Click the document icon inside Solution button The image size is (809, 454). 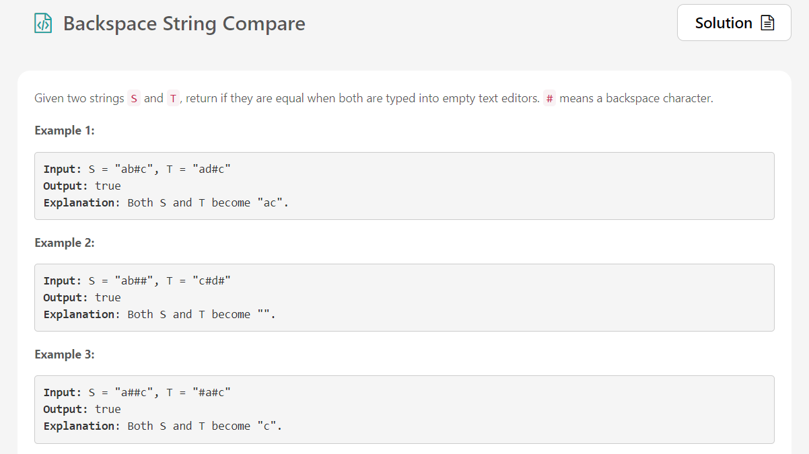[767, 23]
